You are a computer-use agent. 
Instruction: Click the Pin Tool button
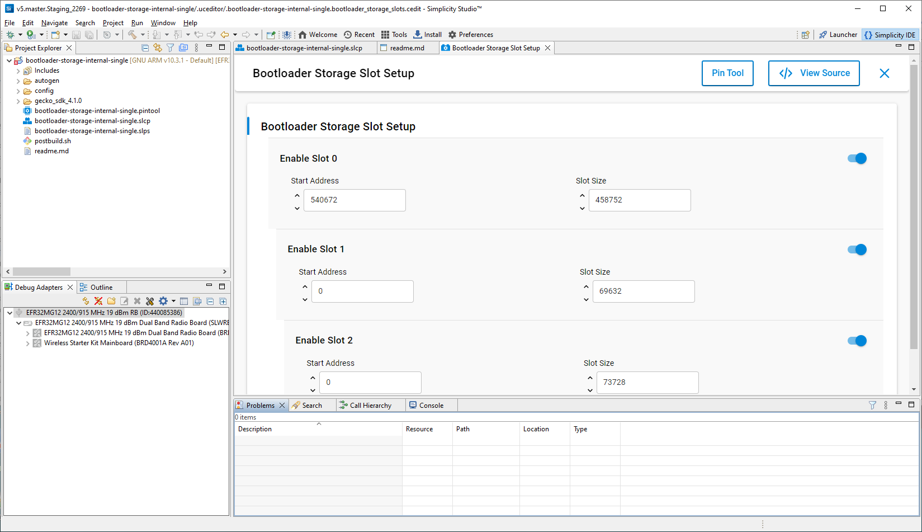point(727,73)
